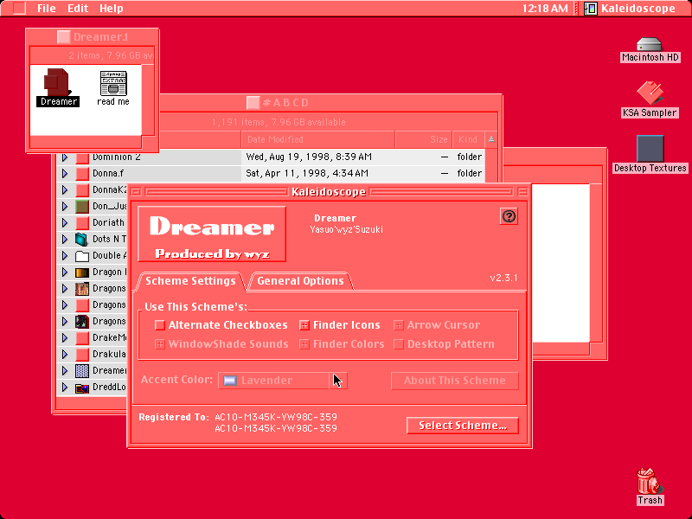692x519 pixels.
Task: Toggle the Finder Icons checkbox
Action: (304, 325)
